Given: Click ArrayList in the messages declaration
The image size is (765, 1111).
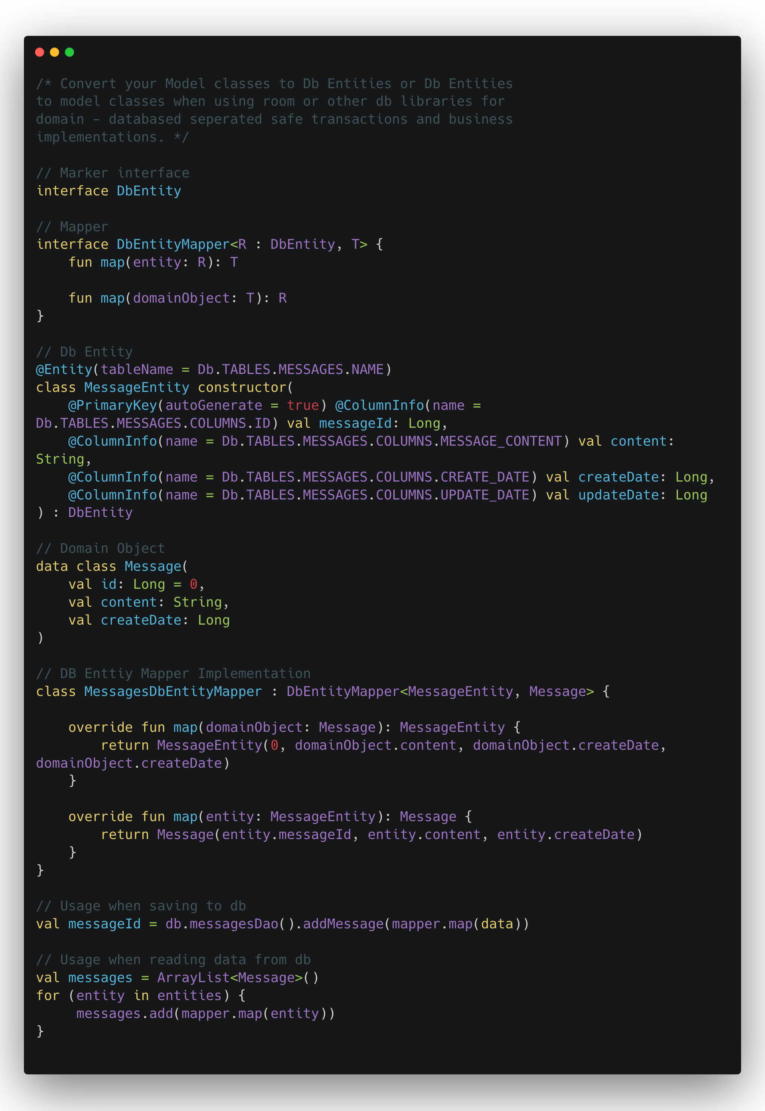Looking at the screenshot, I should click(193, 978).
